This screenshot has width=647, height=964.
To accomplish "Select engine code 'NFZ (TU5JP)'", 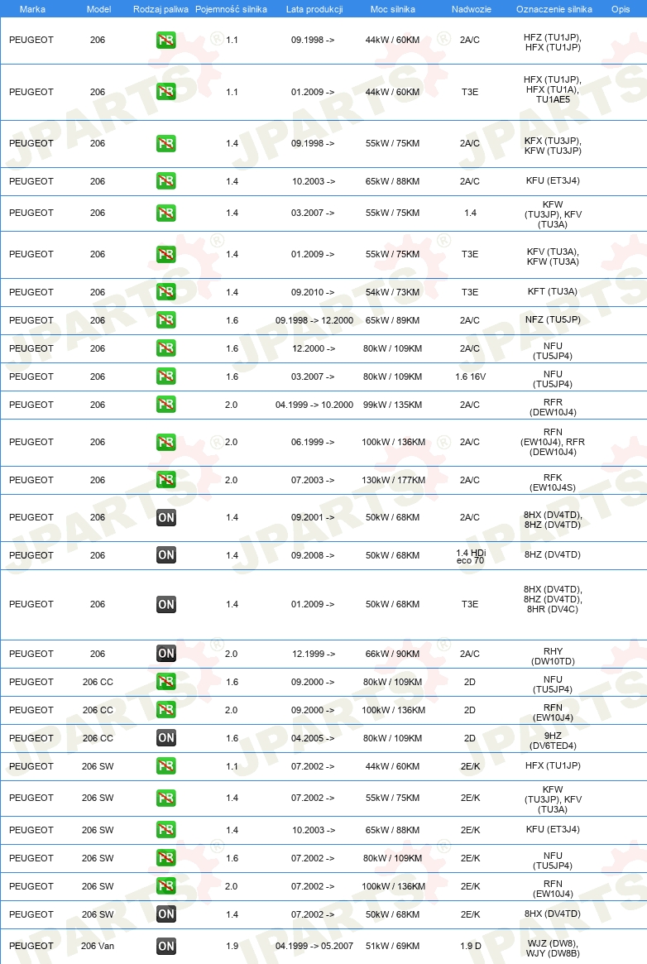I will [553, 319].
